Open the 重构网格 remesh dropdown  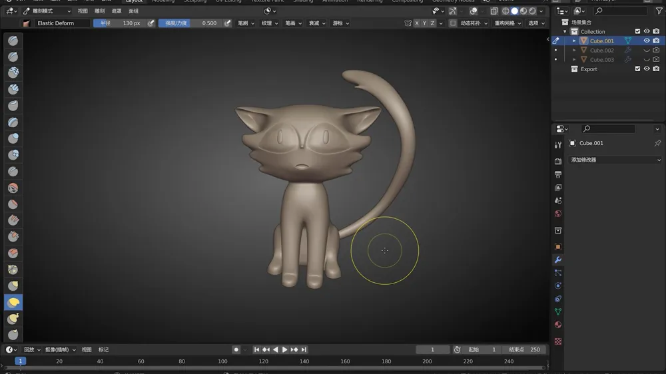point(507,23)
